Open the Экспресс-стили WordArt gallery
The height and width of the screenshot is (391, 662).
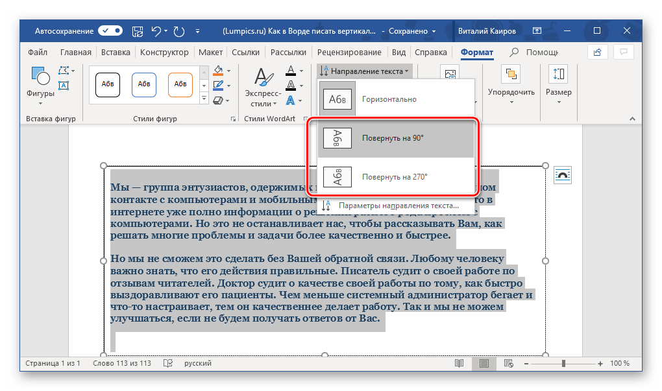coord(263,88)
